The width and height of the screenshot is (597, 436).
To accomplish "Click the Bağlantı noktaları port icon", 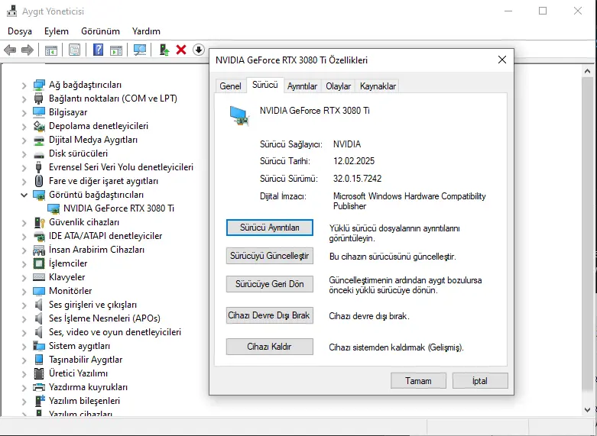I will pos(39,99).
